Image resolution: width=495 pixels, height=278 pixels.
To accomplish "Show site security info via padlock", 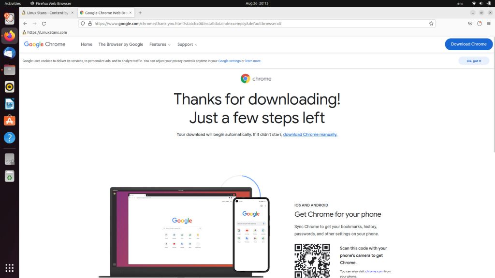I will pyautogui.click(x=90, y=24).
